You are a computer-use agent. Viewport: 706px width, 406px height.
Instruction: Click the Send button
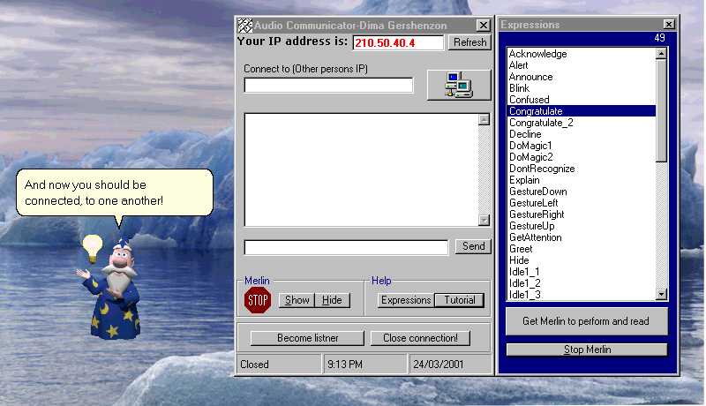(473, 246)
